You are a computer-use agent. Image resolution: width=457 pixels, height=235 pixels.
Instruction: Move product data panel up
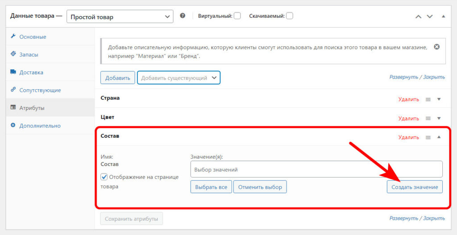tap(418, 16)
